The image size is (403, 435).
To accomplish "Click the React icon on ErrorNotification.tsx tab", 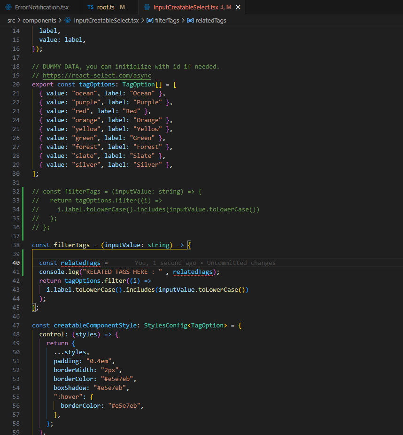I will (8, 7).
